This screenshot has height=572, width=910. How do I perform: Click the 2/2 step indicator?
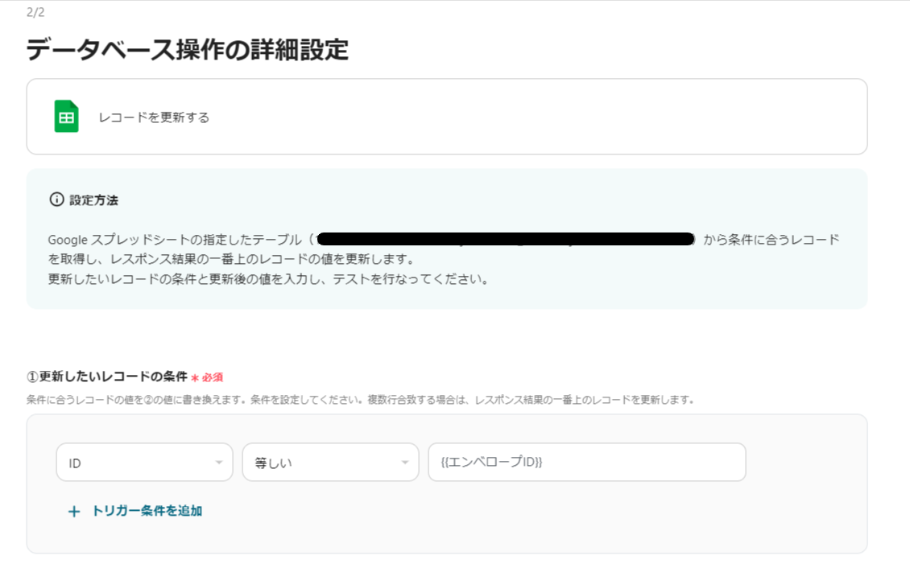pyautogui.click(x=35, y=12)
